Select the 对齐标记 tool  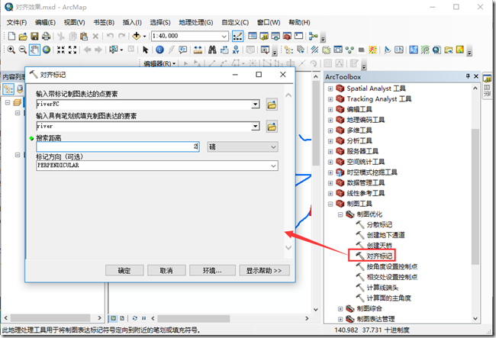[x=379, y=256]
